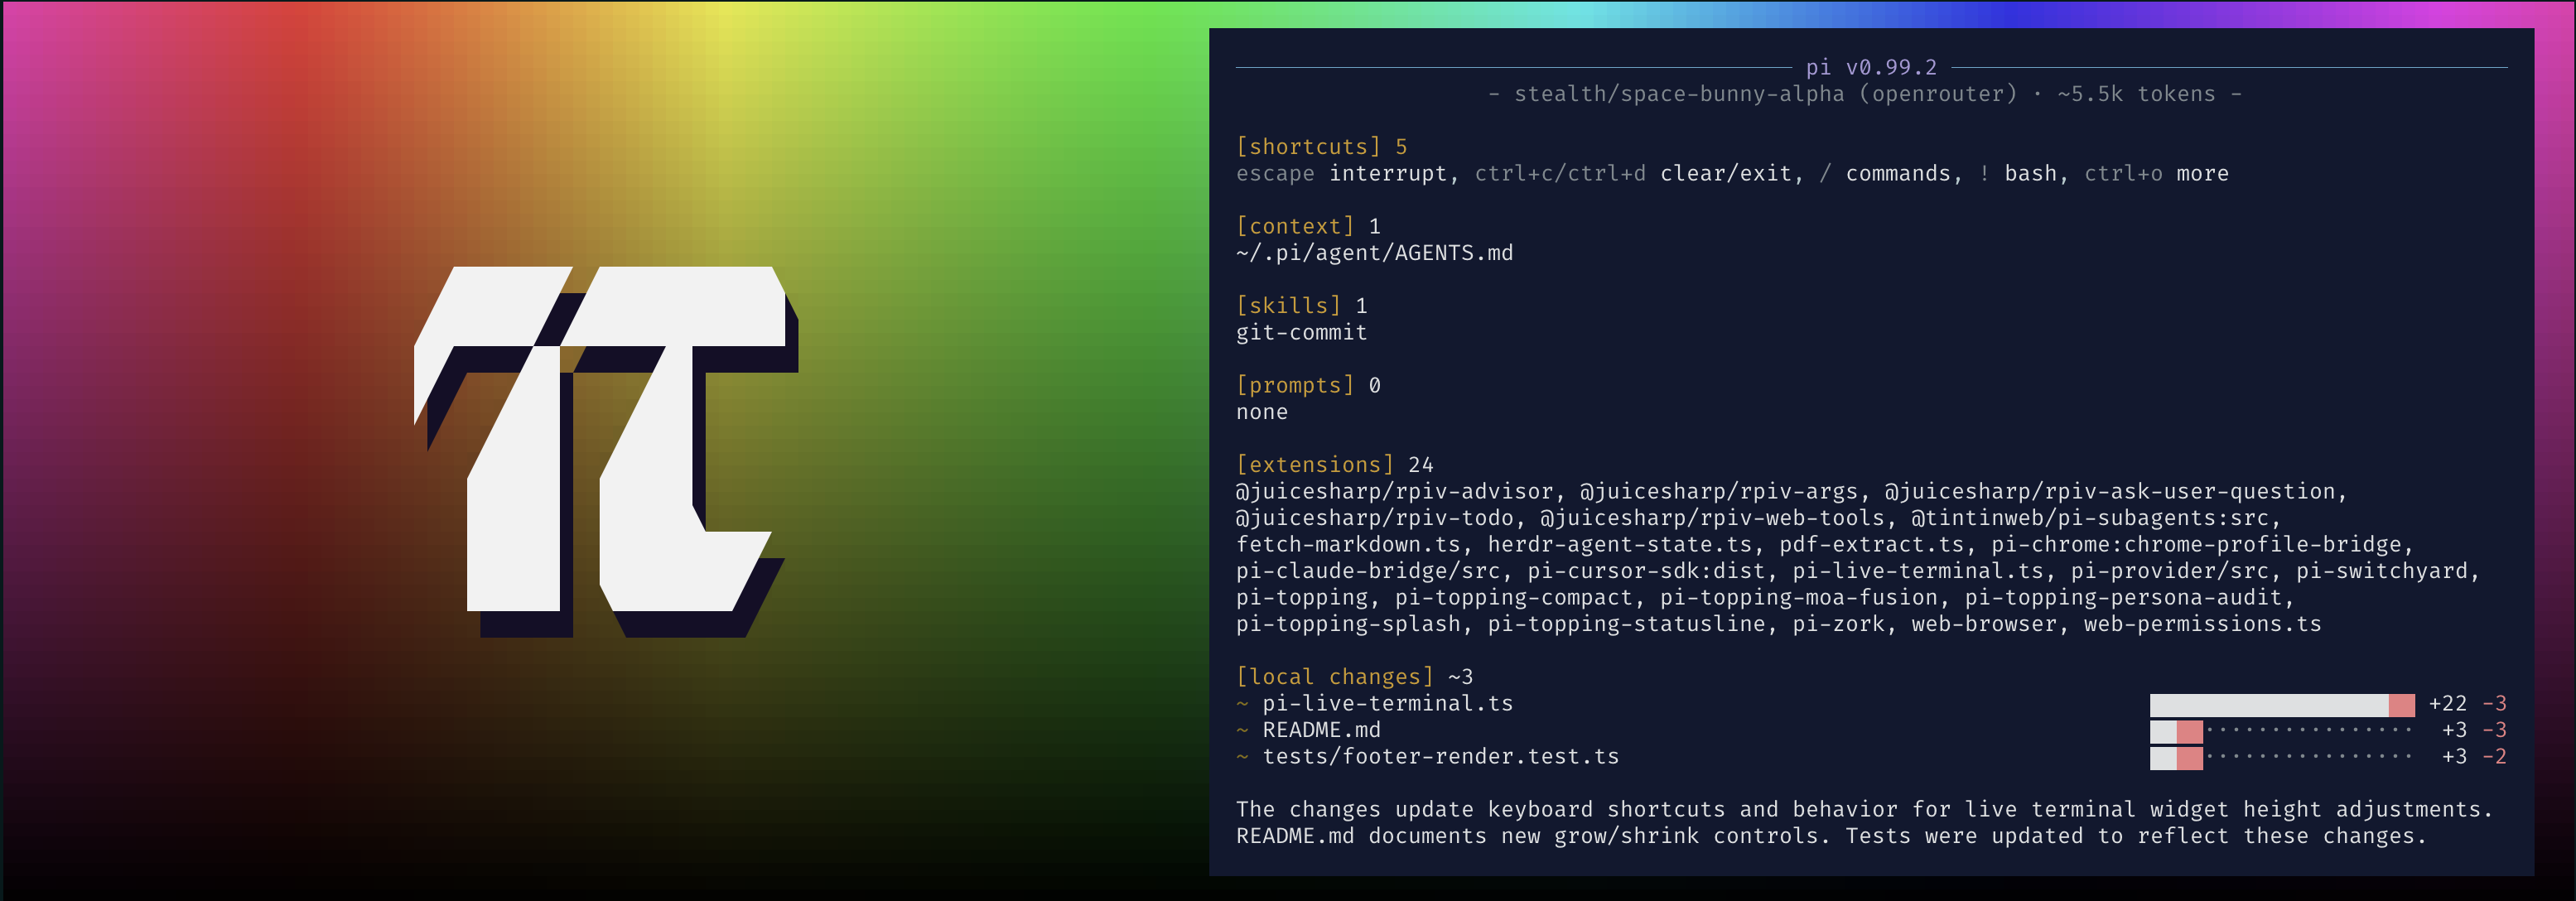Click the '[extensions]' section header
Screen dimensions: 2576x901
pyautogui.click(x=1315, y=465)
